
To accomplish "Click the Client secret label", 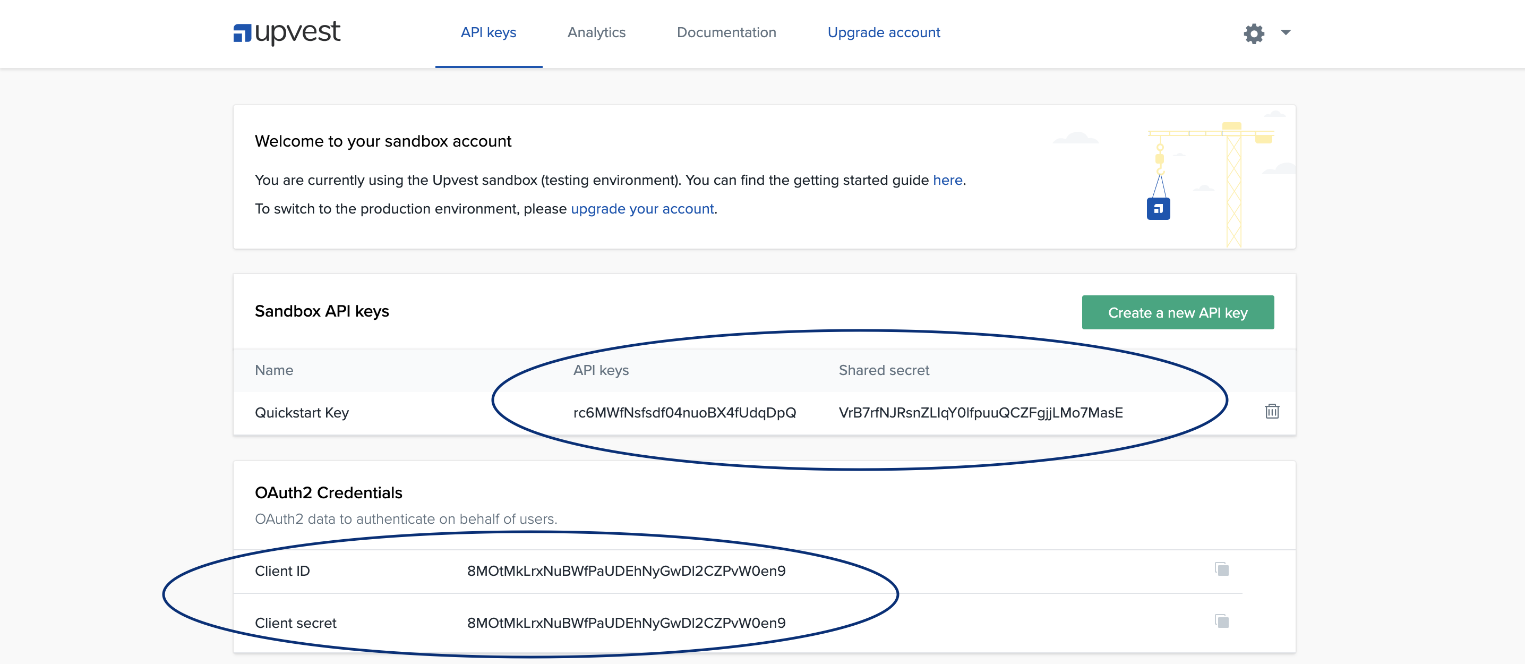I will [x=295, y=623].
